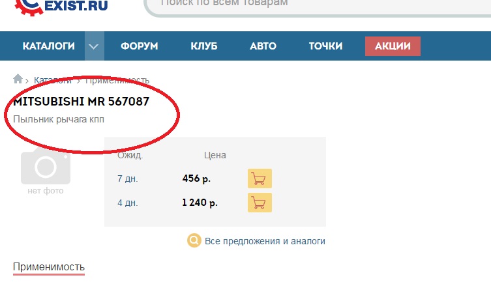Open the ФОРУМ menu item
491x299 pixels.
[x=140, y=46]
